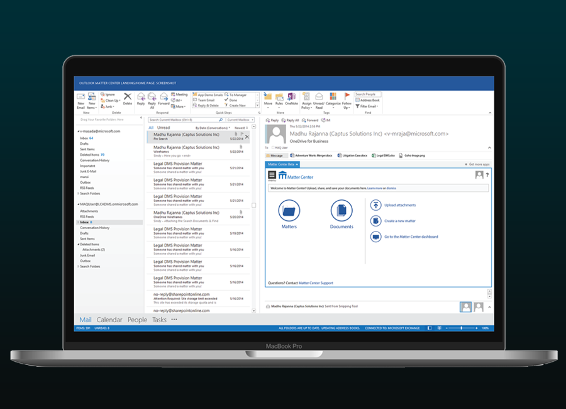Click the Delete X icon in ribbon
Screen dimensions: 566x409
tap(128, 96)
